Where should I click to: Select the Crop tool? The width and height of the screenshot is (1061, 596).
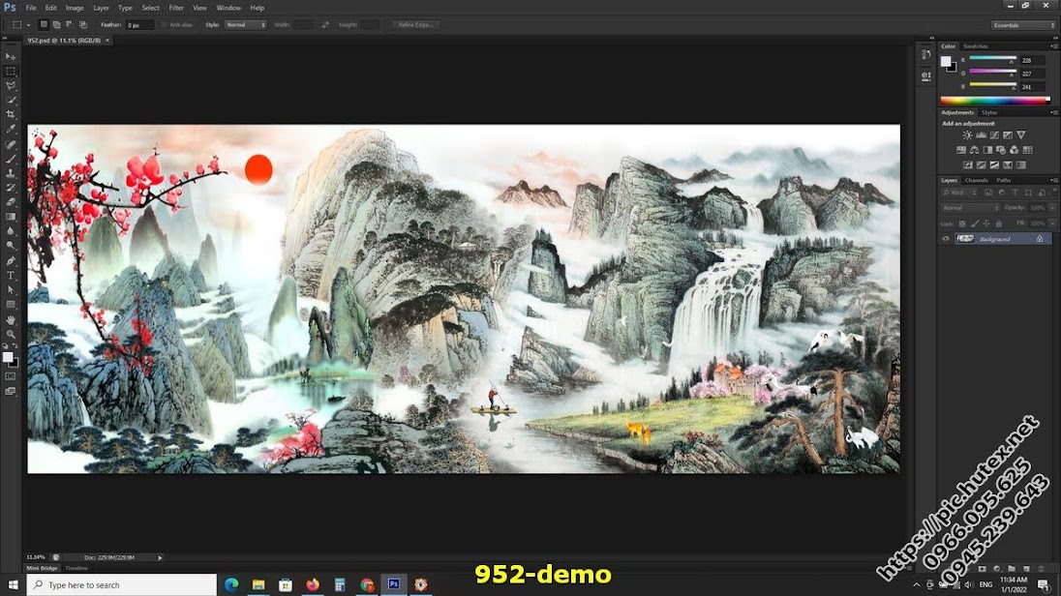pyautogui.click(x=11, y=114)
